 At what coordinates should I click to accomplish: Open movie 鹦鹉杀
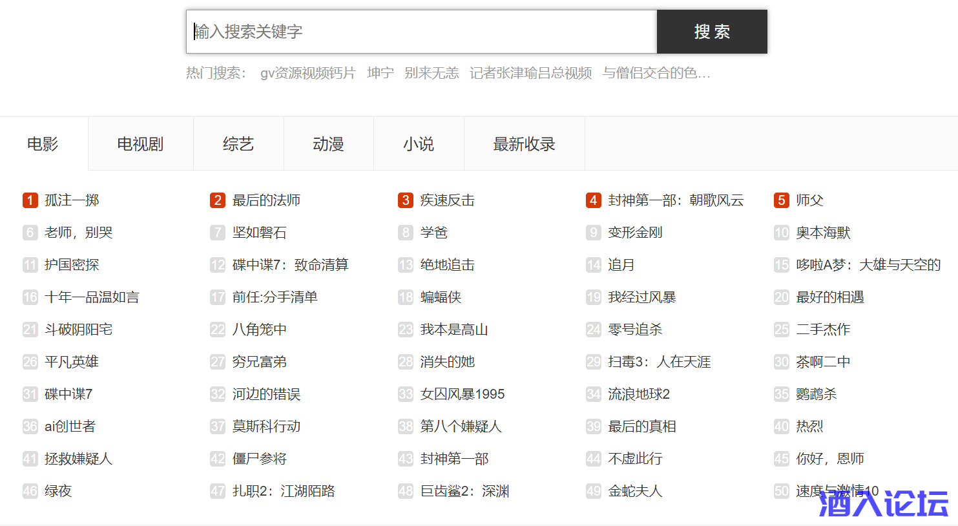817,394
